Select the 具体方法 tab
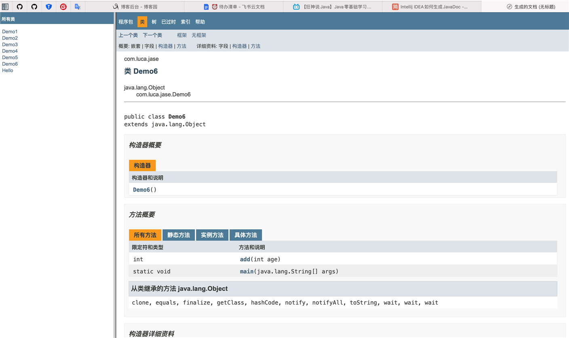Screen dimensions: 569x338 (x=246, y=235)
